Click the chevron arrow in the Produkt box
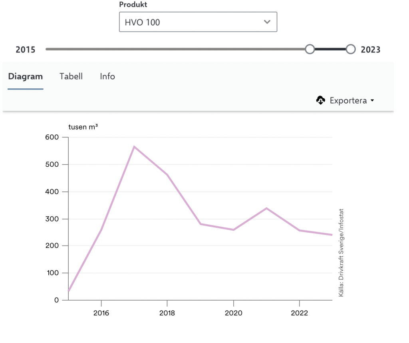The height and width of the screenshot is (343, 409). [x=267, y=22]
